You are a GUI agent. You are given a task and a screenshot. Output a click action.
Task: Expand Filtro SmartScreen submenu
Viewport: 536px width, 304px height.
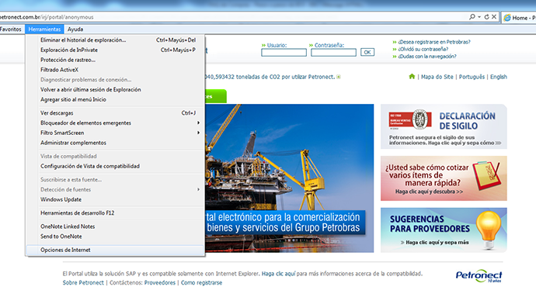coord(115,133)
